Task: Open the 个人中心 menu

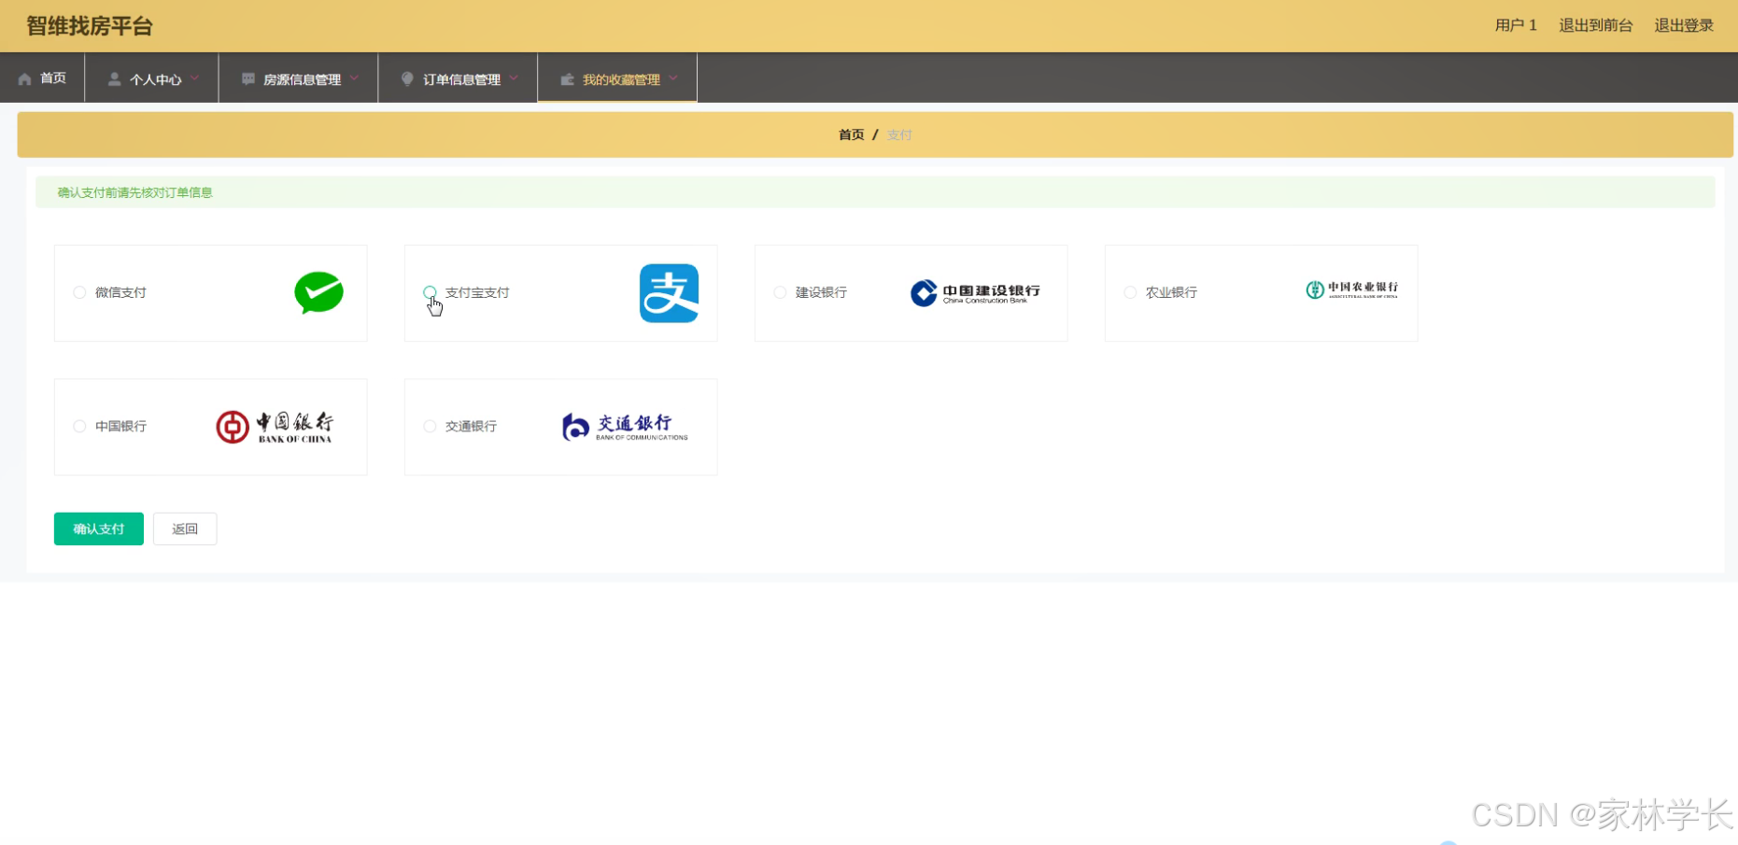Action: pos(151,77)
